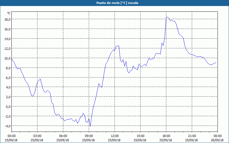Click the °C unit label
229x143 pixels.
(9, 13)
